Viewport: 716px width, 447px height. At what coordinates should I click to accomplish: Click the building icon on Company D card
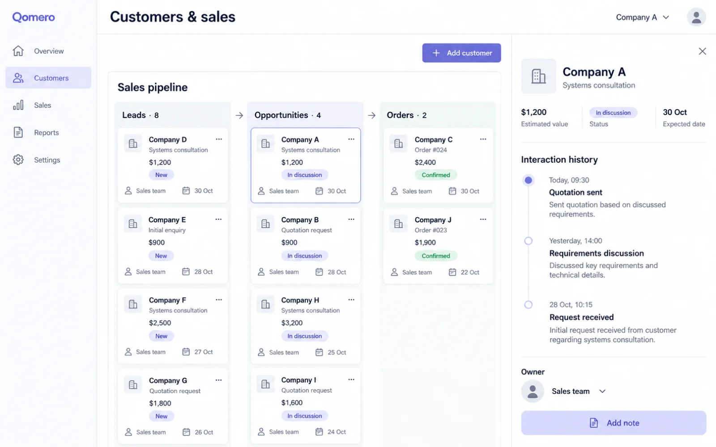click(x=133, y=143)
